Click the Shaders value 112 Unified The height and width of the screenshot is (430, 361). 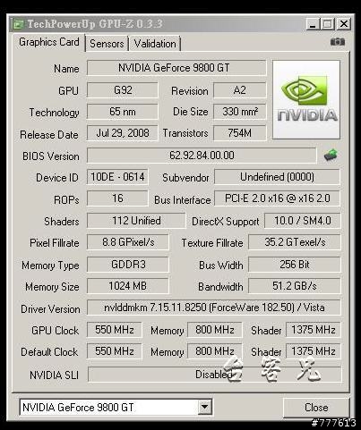point(136,221)
